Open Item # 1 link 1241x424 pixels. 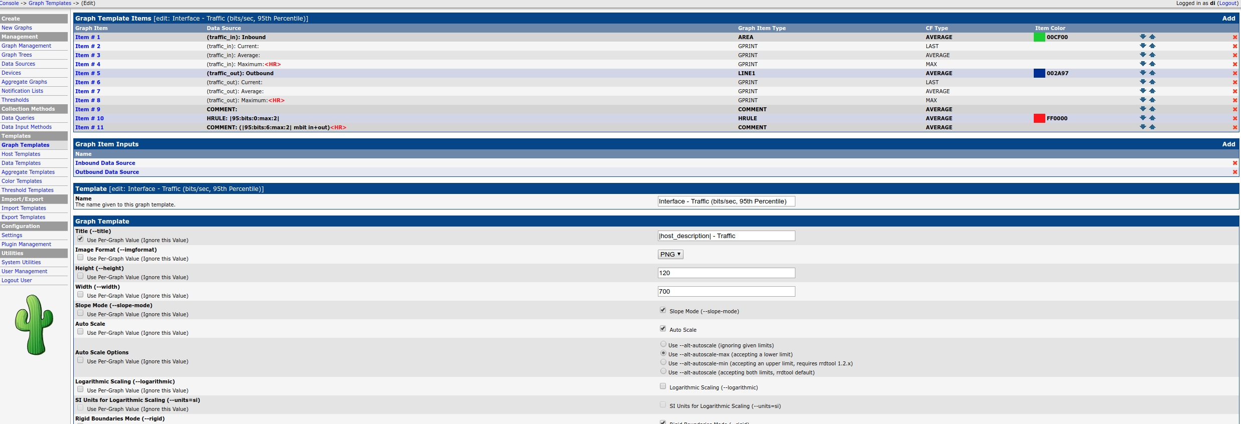pyautogui.click(x=88, y=37)
